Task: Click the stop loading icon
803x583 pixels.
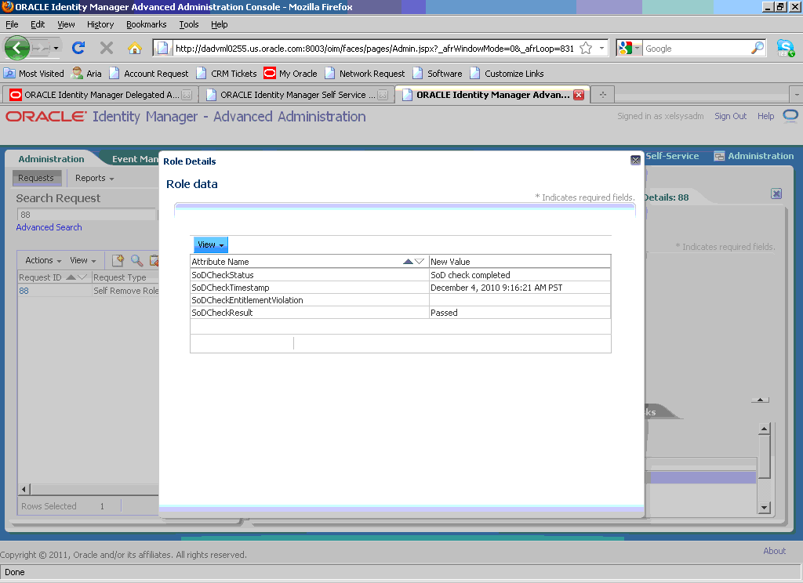Action: click(x=107, y=48)
